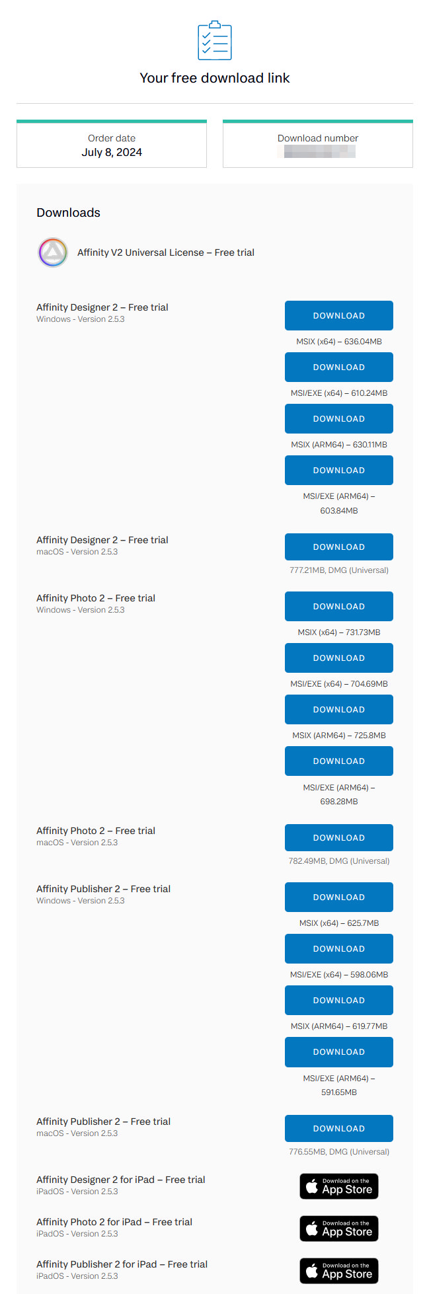Download Affinity Photo 2 MSI/EXE x64 installer

tap(339, 658)
